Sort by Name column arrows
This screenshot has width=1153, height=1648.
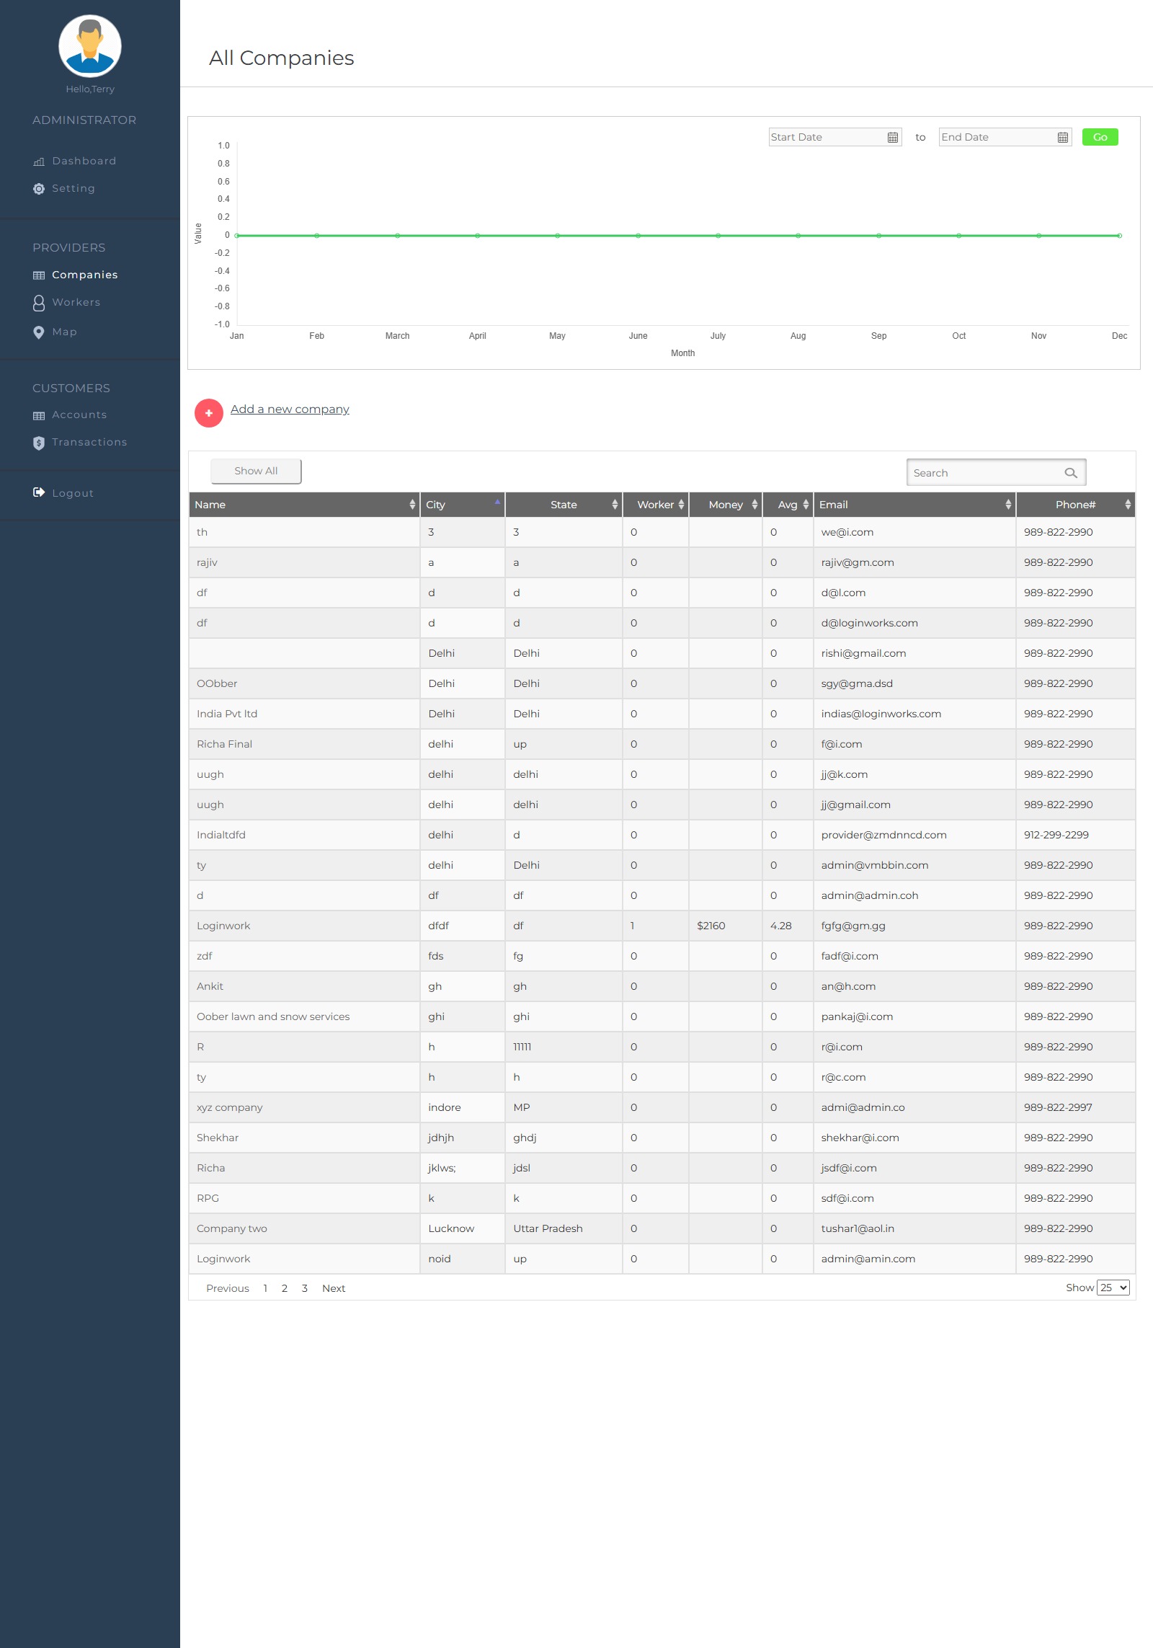412,505
